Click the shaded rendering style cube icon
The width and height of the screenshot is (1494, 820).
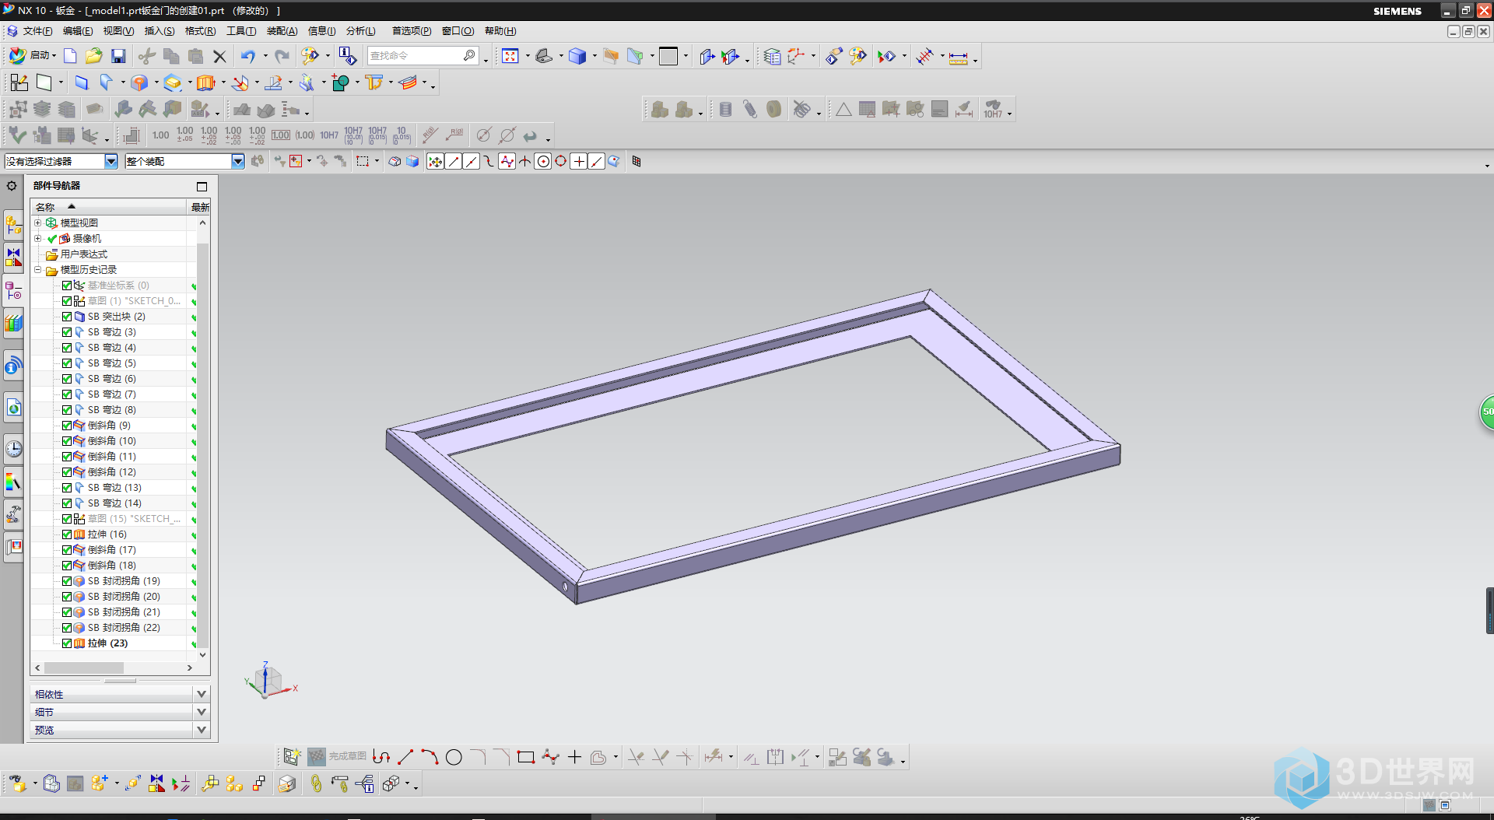[577, 56]
